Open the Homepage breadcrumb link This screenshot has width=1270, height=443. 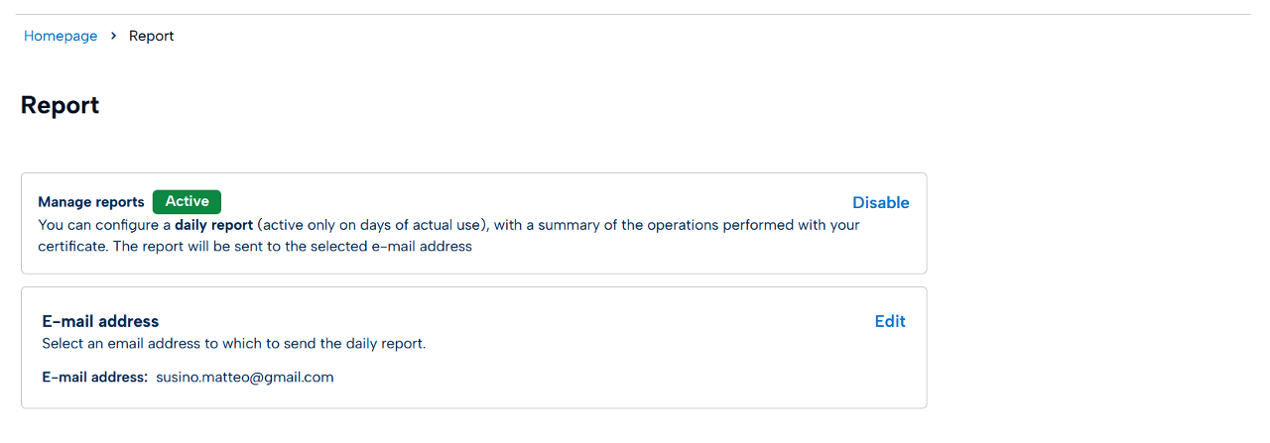pos(61,36)
